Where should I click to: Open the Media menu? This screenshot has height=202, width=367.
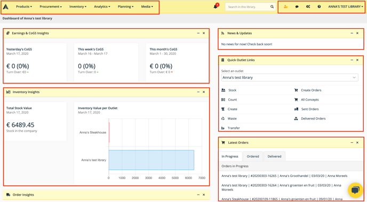click(147, 6)
